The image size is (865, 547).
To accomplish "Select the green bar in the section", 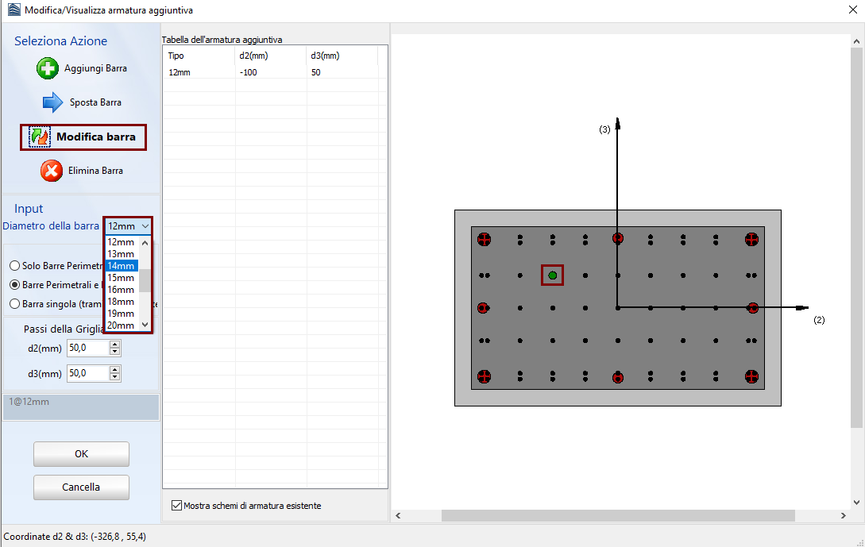I will (552, 275).
